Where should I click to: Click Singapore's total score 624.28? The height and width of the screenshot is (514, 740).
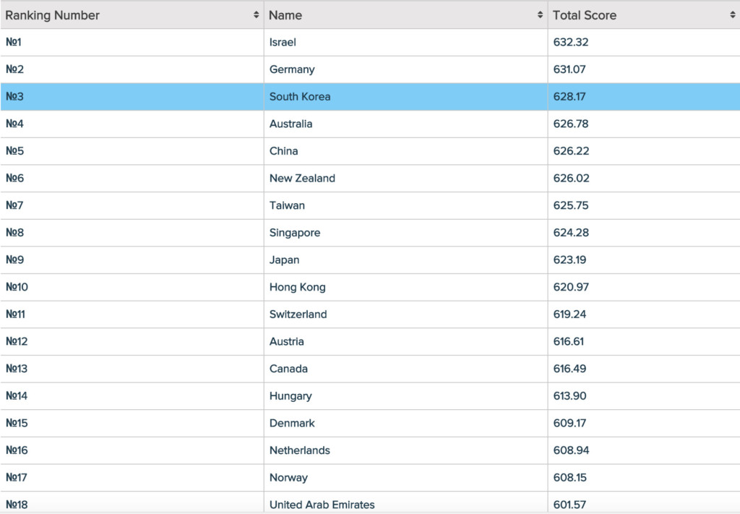click(571, 234)
